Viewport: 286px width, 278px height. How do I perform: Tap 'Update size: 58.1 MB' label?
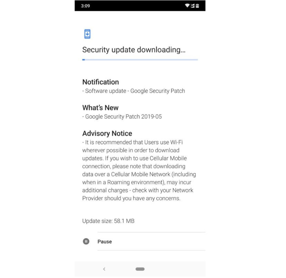tap(108, 221)
